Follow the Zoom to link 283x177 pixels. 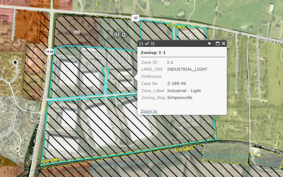pos(149,111)
